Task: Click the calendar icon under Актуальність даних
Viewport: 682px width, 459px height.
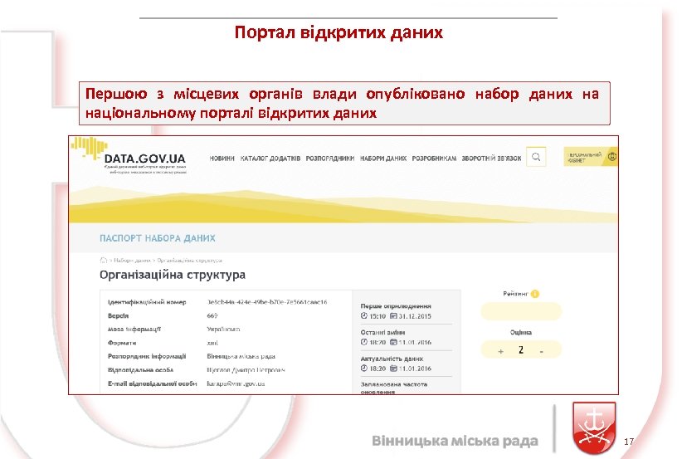Action: click(x=393, y=368)
